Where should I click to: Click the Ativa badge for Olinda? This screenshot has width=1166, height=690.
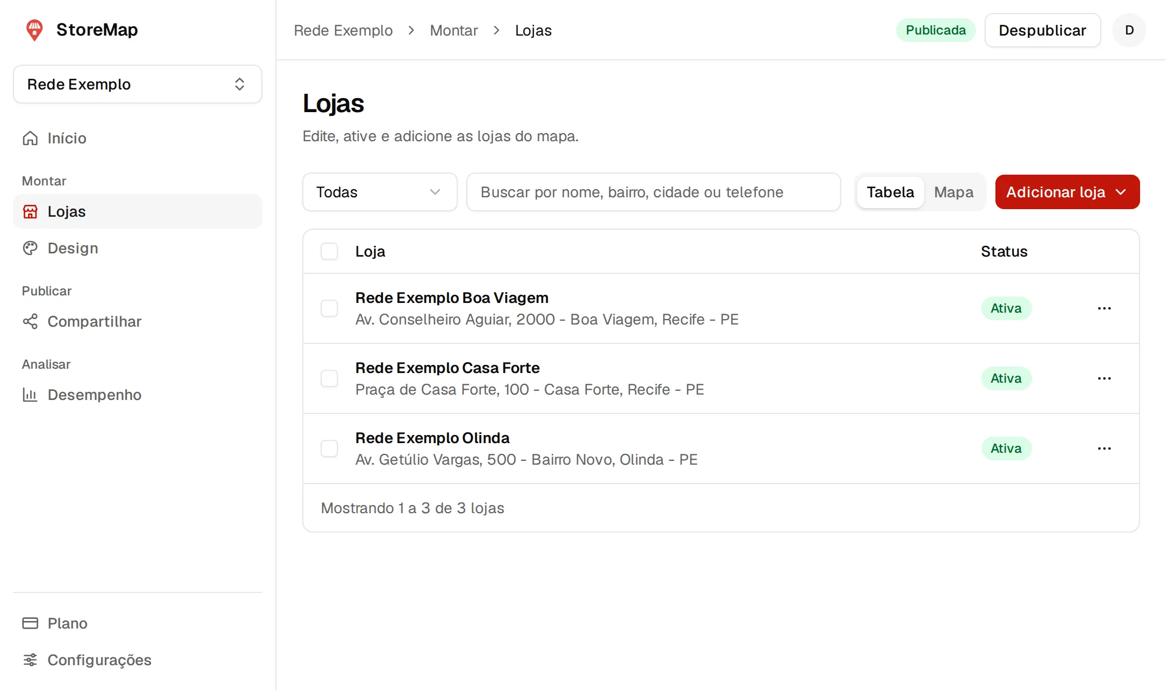1006,448
